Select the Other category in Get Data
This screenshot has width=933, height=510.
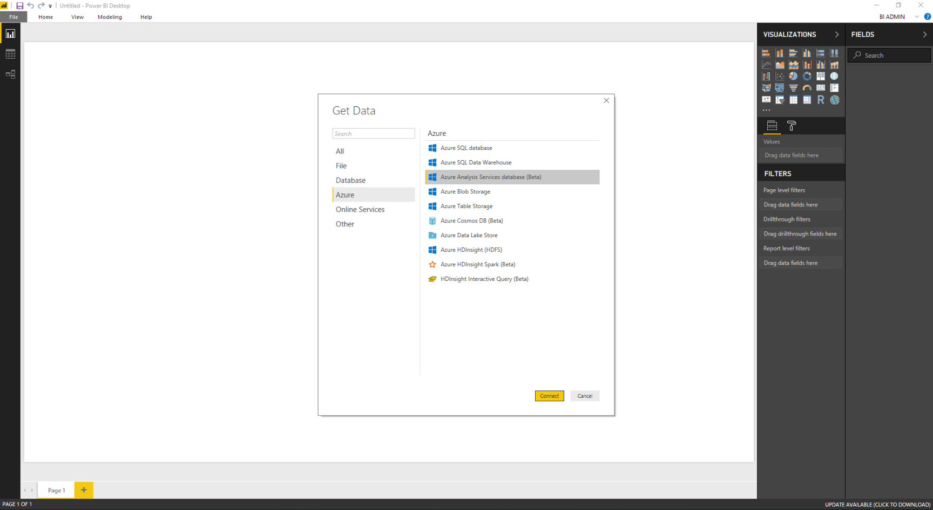(x=374, y=224)
